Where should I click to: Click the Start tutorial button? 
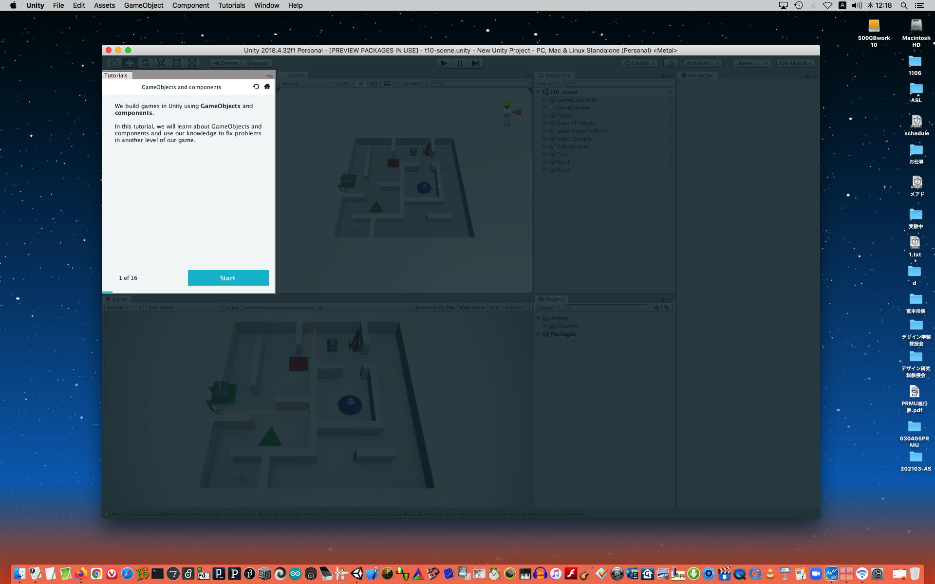(x=228, y=278)
